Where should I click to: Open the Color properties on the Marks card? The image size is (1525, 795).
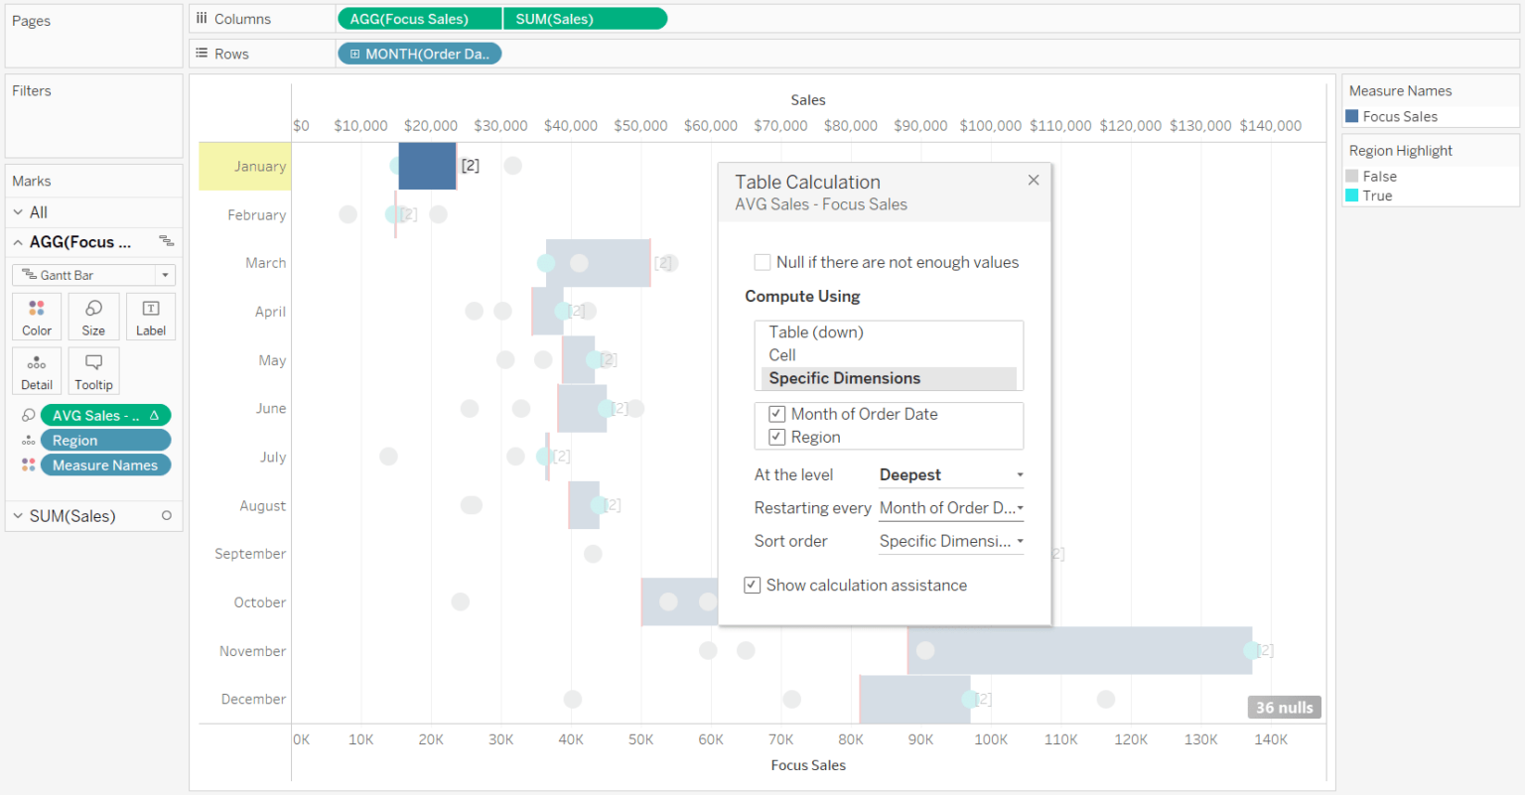(x=36, y=316)
